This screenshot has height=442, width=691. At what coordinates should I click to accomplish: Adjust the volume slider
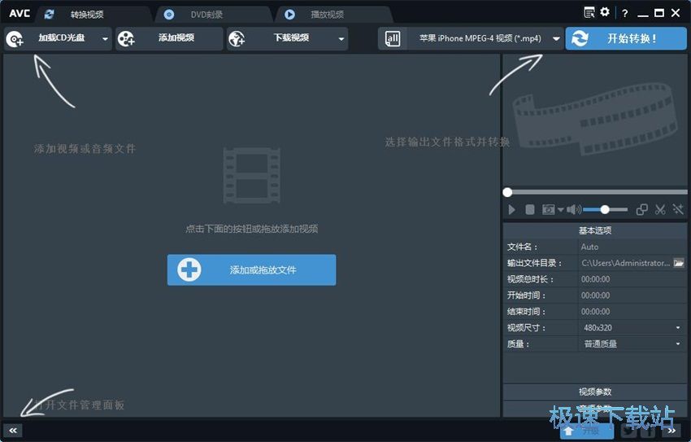[x=606, y=209]
